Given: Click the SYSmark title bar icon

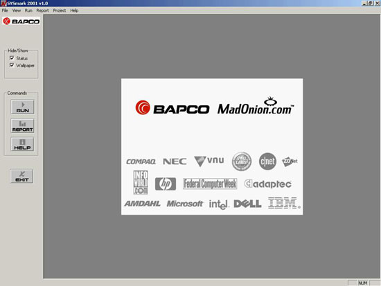Looking at the screenshot, I should 3,3.
